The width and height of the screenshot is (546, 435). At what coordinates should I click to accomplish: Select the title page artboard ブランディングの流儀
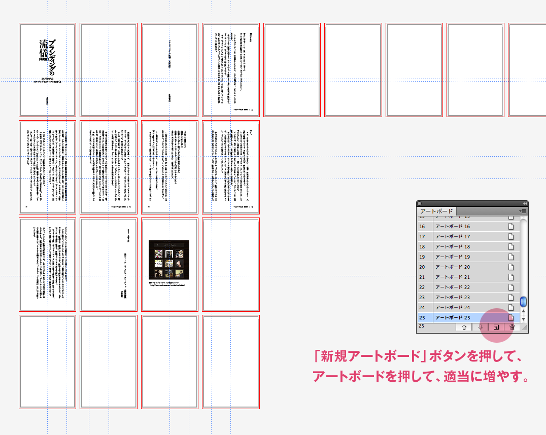click(x=47, y=70)
